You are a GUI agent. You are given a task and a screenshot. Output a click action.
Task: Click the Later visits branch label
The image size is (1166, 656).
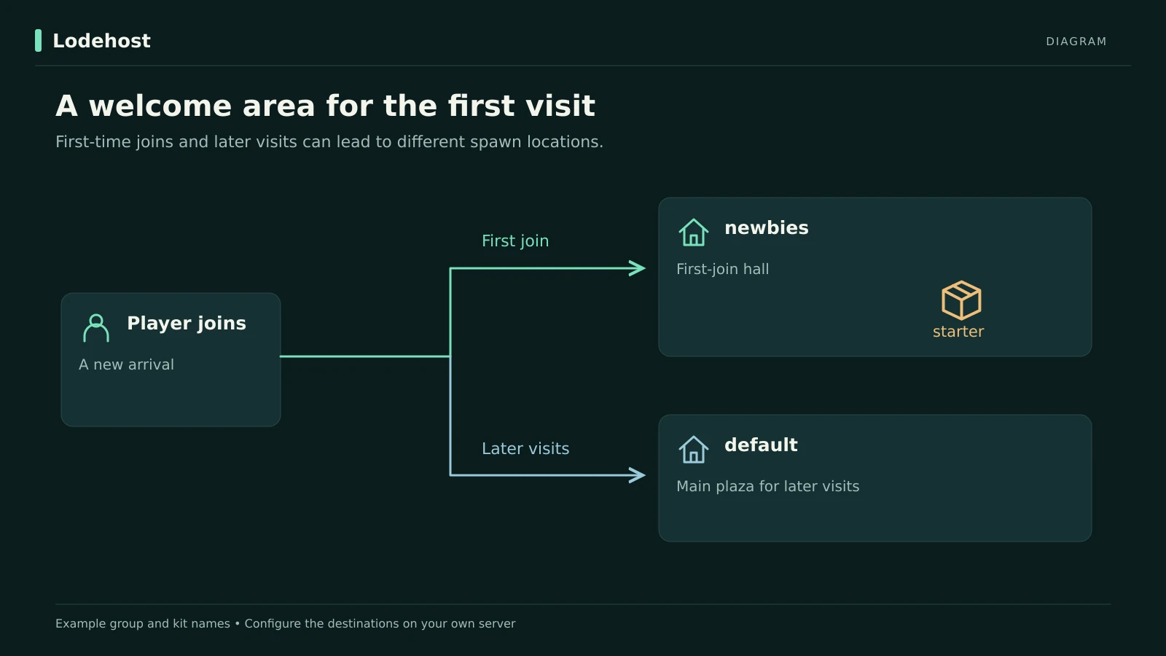(x=525, y=448)
